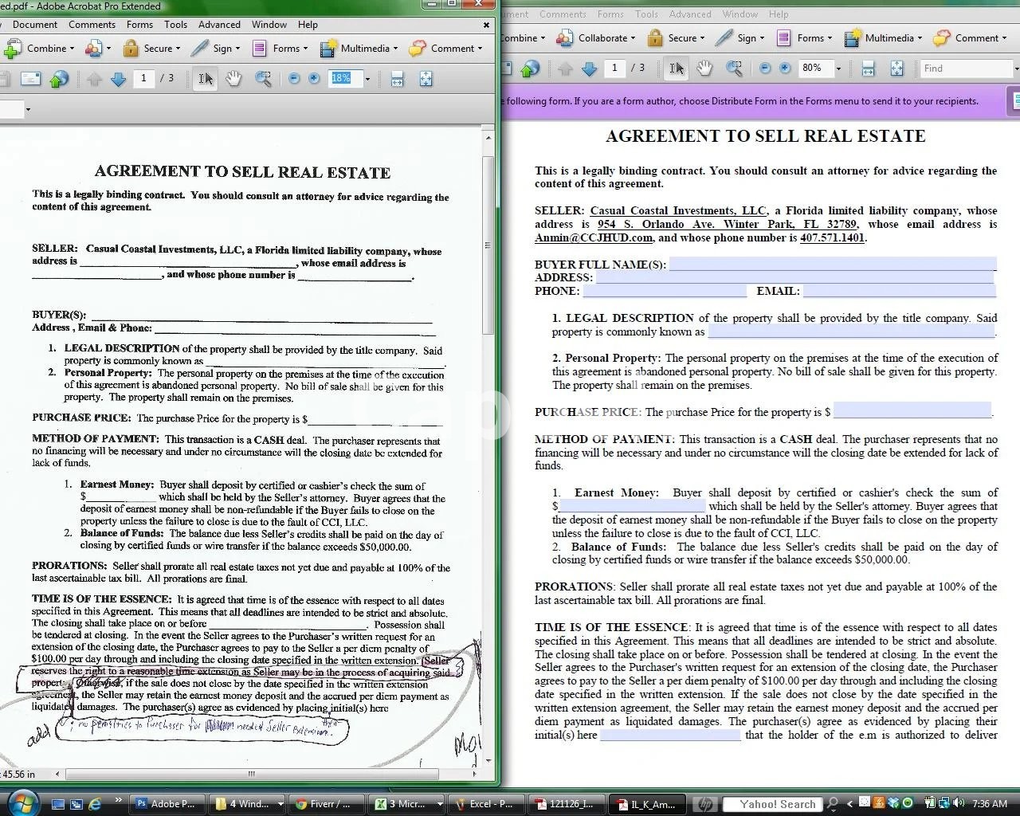Click the Fiverr Chrome taskbar button
This screenshot has width=1020, height=816.
[x=322, y=803]
